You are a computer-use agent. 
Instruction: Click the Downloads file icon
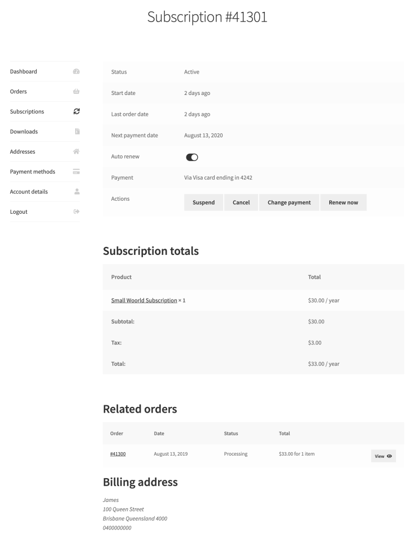pos(76,132)
